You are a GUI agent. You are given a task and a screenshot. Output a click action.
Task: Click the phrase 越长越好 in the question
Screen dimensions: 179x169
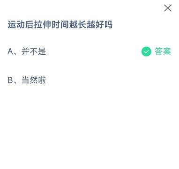pyautogui.click(x=86, y=25)
